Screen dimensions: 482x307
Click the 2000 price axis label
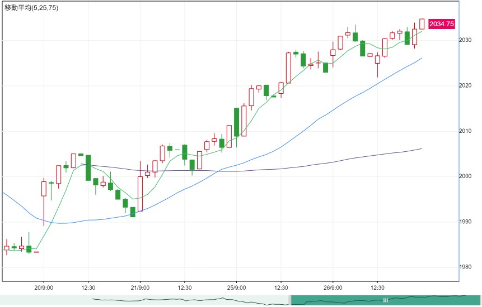click(x=465, y=176)
